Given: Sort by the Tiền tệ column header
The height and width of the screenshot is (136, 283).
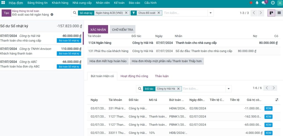Looking at the screenshot, I should tap(235, 100).
